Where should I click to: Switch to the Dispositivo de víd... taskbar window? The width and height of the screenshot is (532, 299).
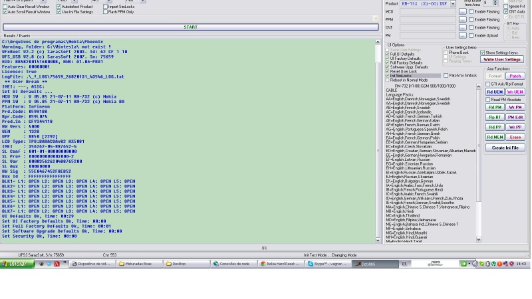[x=92, y=264]
